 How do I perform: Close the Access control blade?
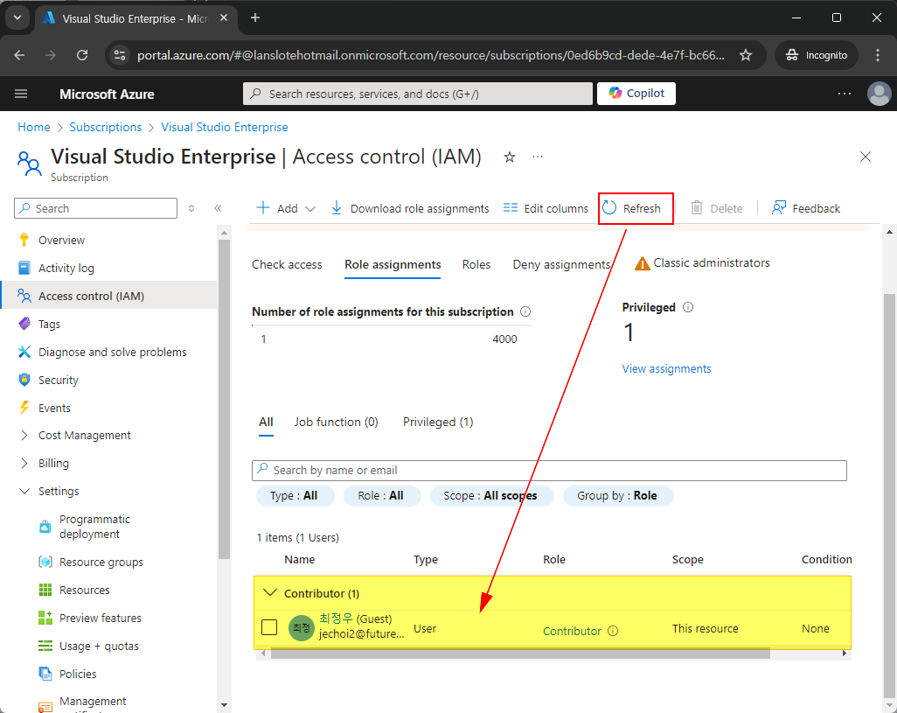tap(865, 157)
